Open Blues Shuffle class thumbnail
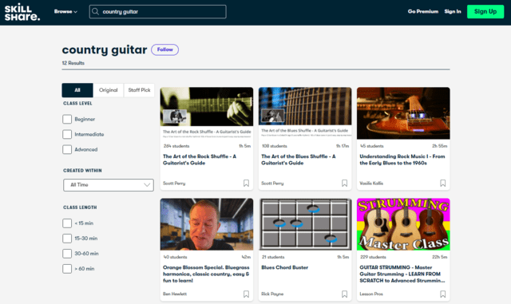 click(x=305, y=113)
